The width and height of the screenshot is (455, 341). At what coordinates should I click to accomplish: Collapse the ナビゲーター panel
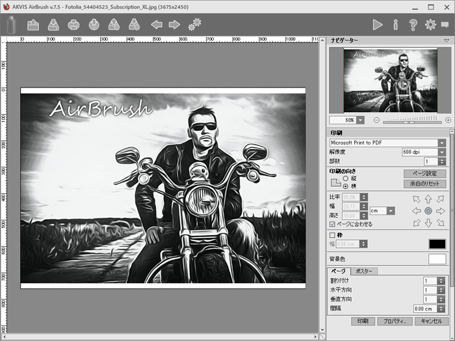[447, 41]
